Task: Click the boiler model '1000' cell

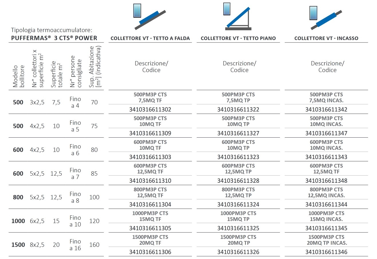Action: pyautogui.click(x=18, y=221)
